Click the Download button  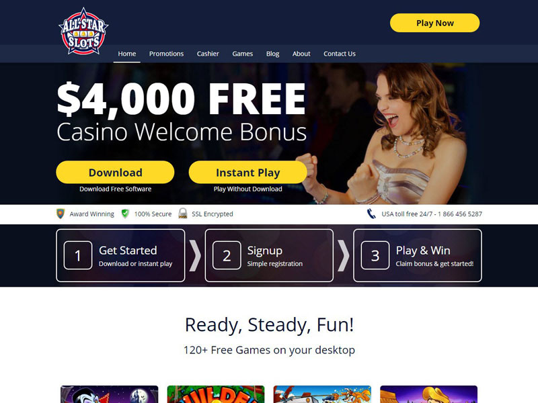tap(115, 172)
